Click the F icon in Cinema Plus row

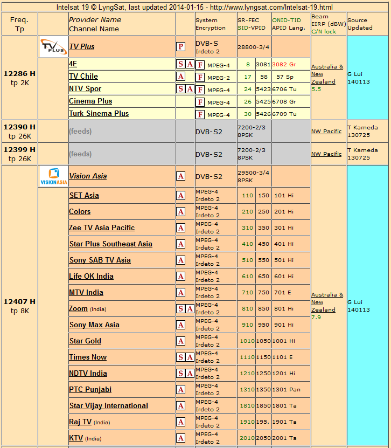tap(200, 102)
